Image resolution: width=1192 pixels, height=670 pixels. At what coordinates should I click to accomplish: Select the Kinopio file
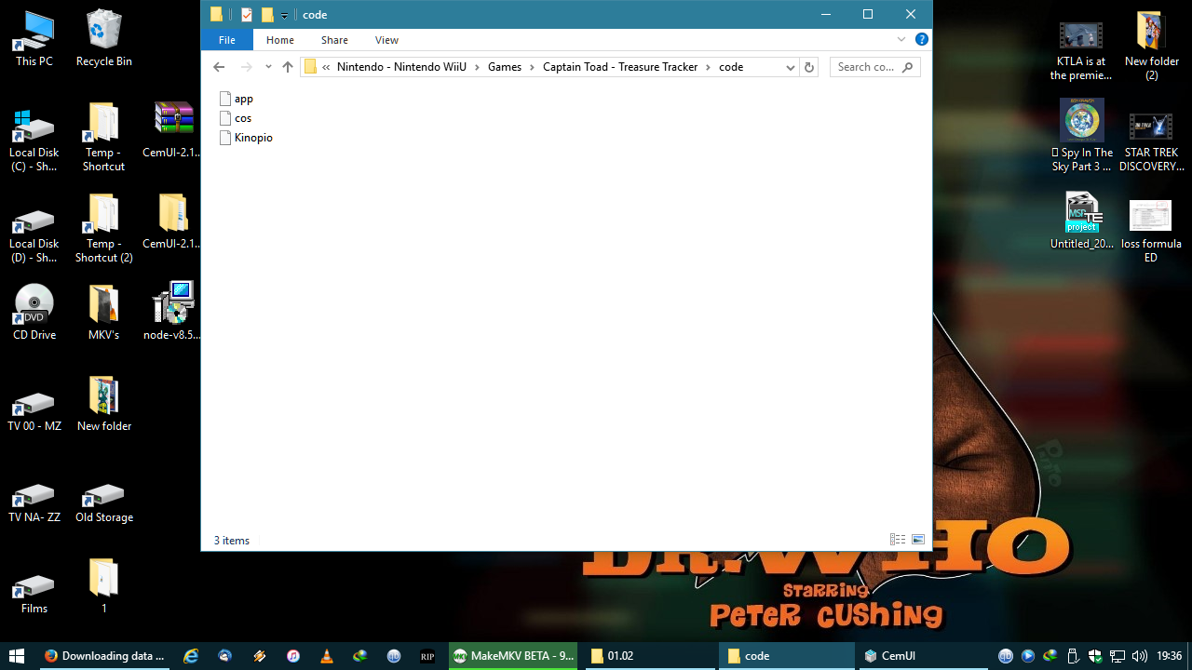coord(246,138)
